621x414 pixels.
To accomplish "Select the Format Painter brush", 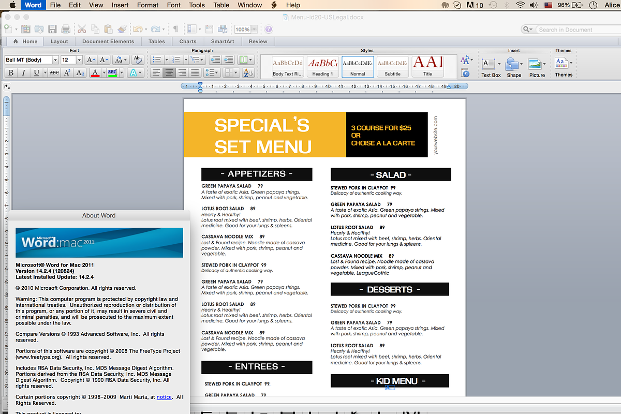I will click(x=122, y=29).
